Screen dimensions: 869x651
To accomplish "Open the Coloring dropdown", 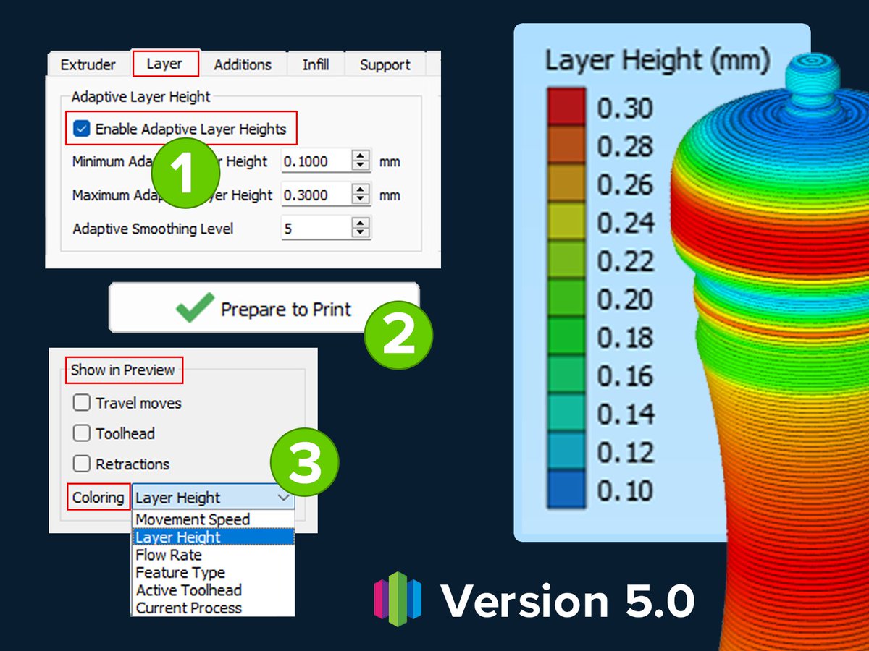I will click(x=214, y=498).
